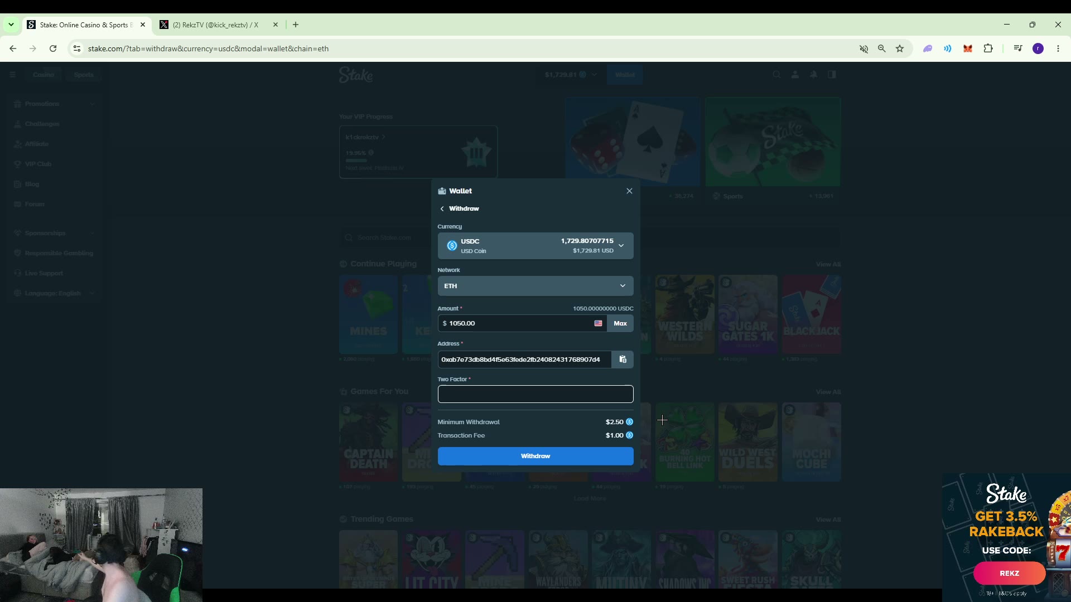Close the Stake browser tab

point(143,25)
